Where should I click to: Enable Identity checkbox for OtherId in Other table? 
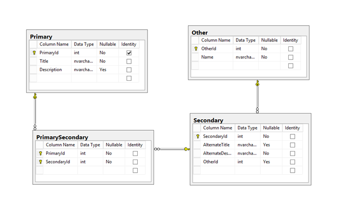click(290, 49)
